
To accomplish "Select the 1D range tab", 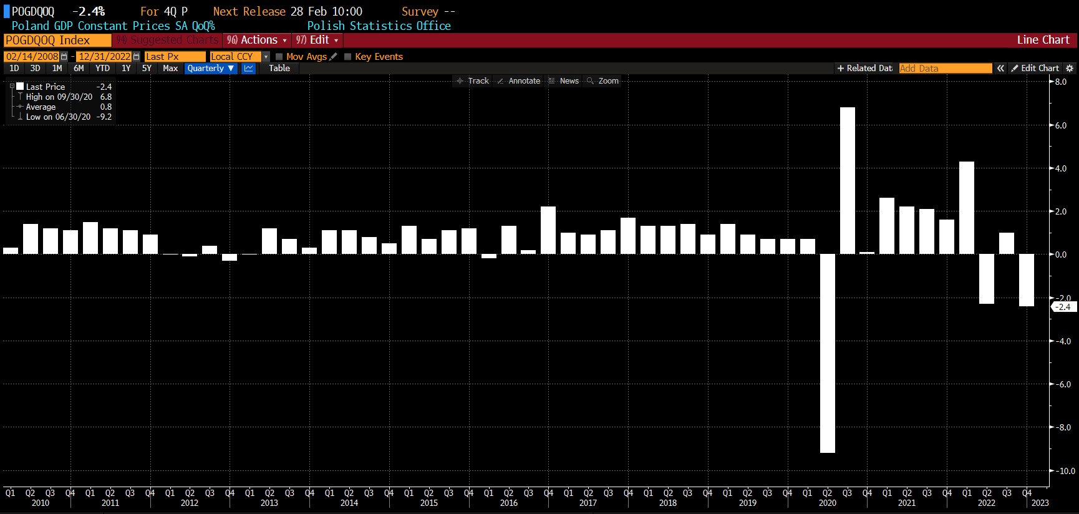I will click(x=14, y=69).
